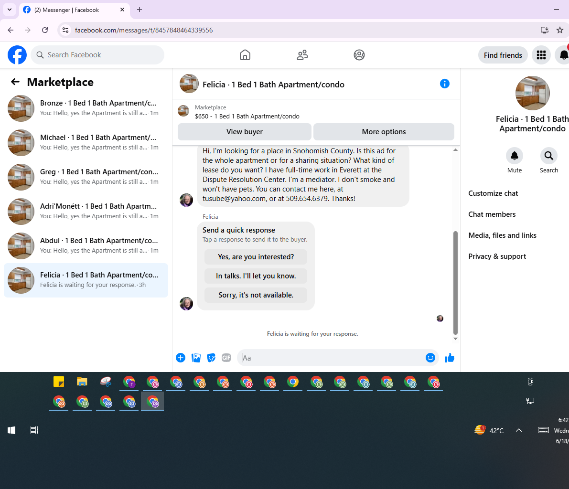The width and height of the screenshot is (569, 489).
Task: Click the chat scrollbar up arrow
Action: [455, 150]
